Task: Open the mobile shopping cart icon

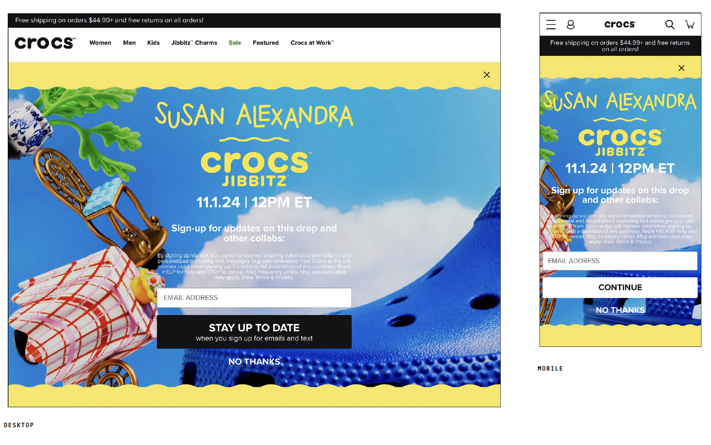Action: [690, 24]
